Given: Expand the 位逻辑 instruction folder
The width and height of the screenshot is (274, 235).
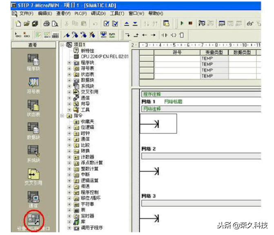Looking at the screenshot, I should pos(69,128).
